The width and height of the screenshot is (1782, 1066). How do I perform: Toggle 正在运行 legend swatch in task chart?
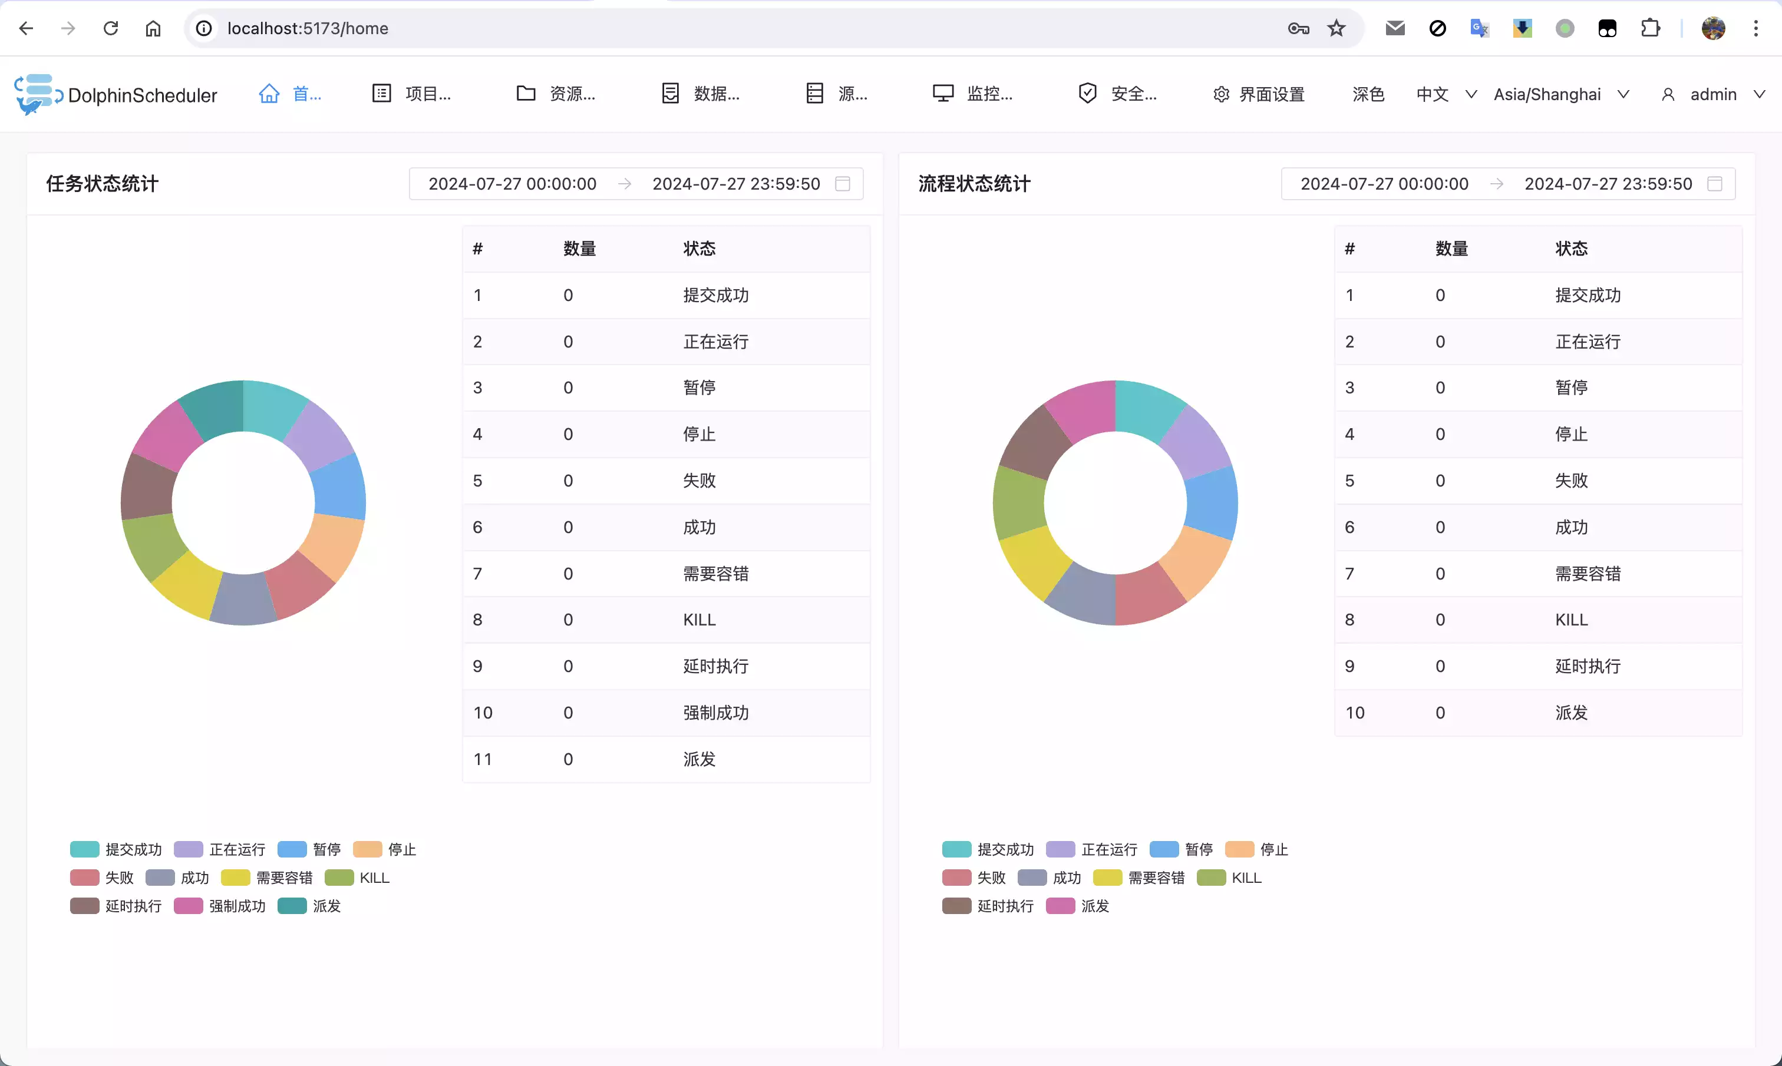pos(188,849)
